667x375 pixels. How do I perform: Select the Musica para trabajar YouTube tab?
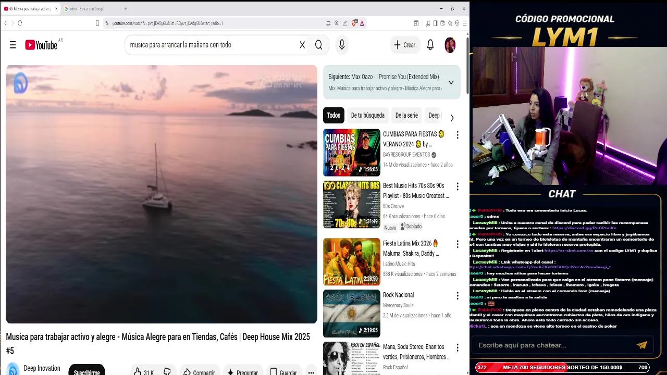click(30, 9)
